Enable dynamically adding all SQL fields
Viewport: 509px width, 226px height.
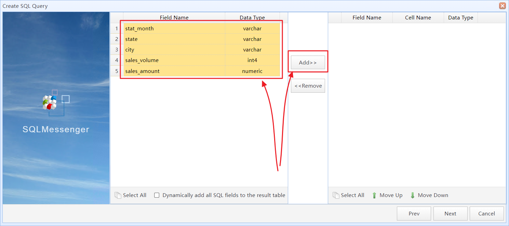pos(157,195)
